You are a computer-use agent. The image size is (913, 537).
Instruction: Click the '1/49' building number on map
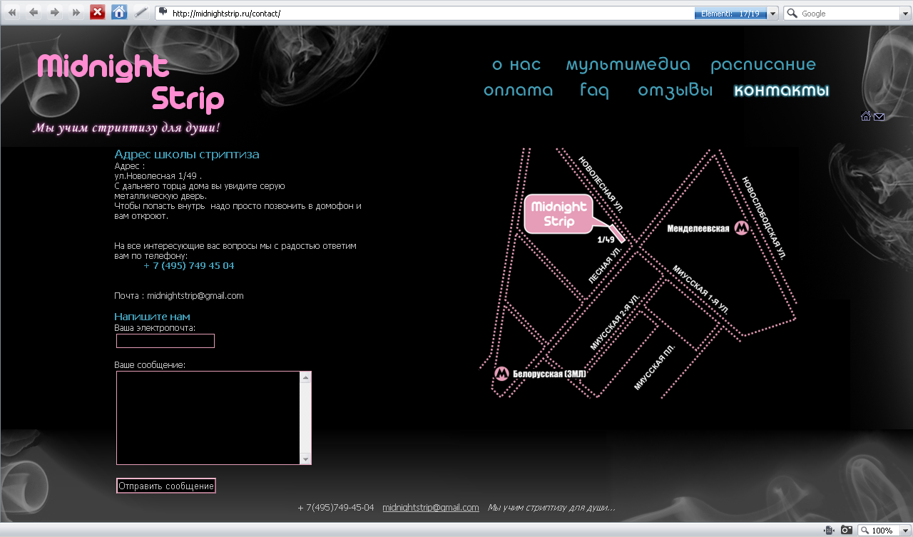606,240
